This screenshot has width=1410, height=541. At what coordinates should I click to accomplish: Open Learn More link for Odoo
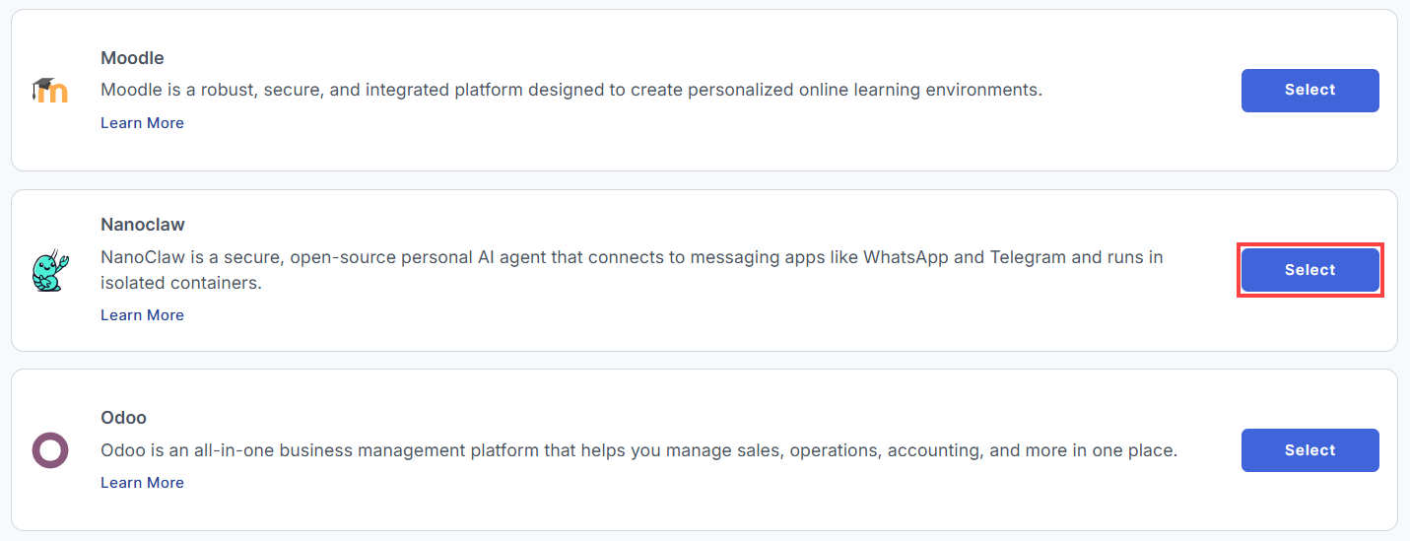click(142, 483)
